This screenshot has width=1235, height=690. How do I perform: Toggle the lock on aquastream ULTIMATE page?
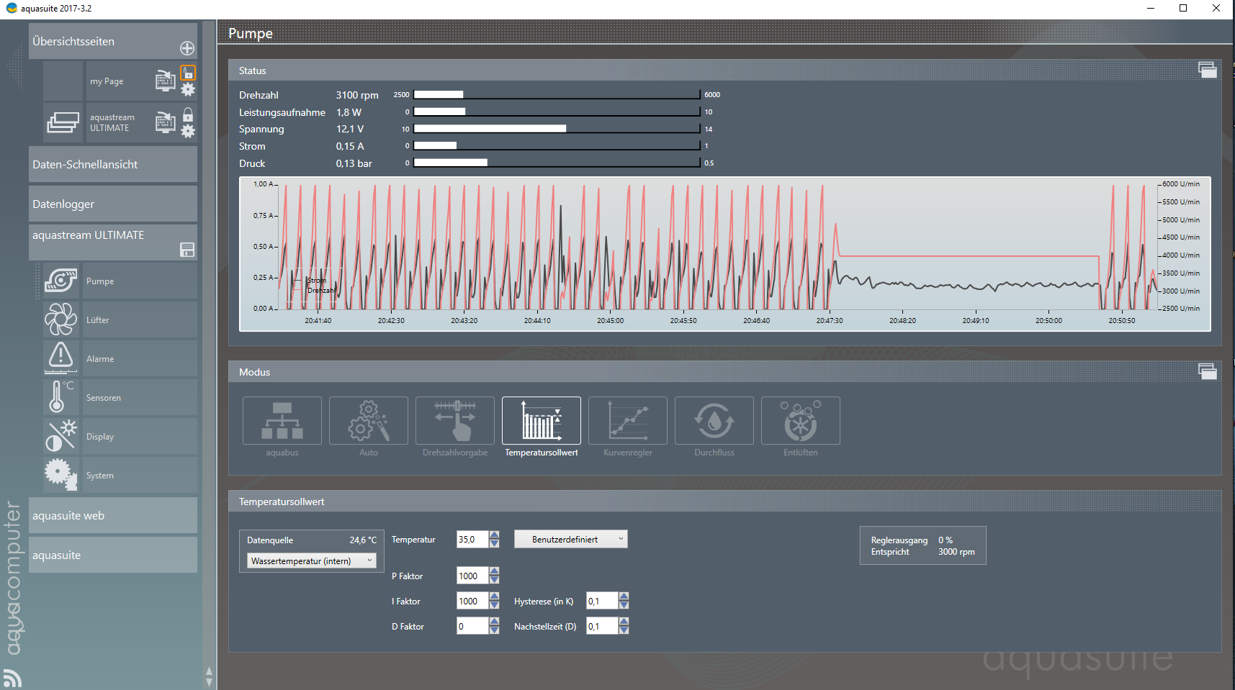(x=188, y=114)
